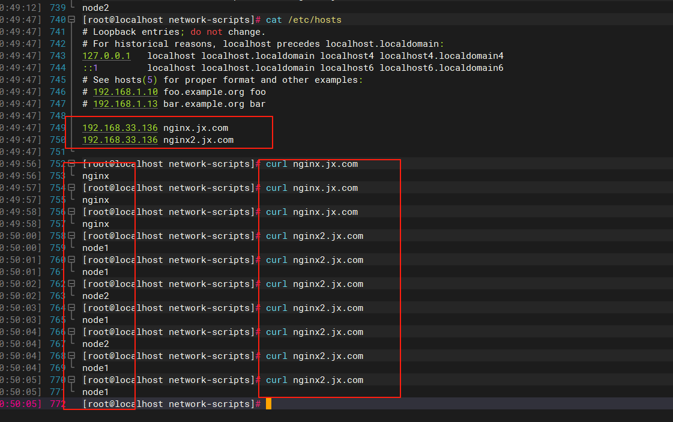
Task: Collapse the fold at line 752
Action: click(71, 164)
